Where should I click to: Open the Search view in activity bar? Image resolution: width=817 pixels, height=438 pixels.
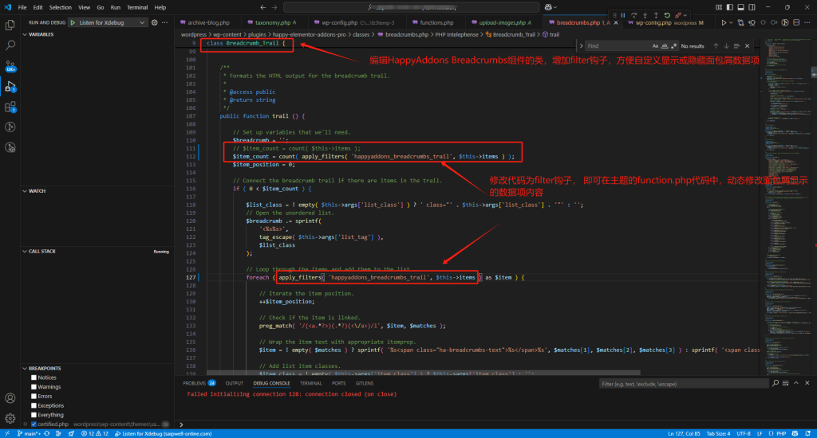coord(10,45)
